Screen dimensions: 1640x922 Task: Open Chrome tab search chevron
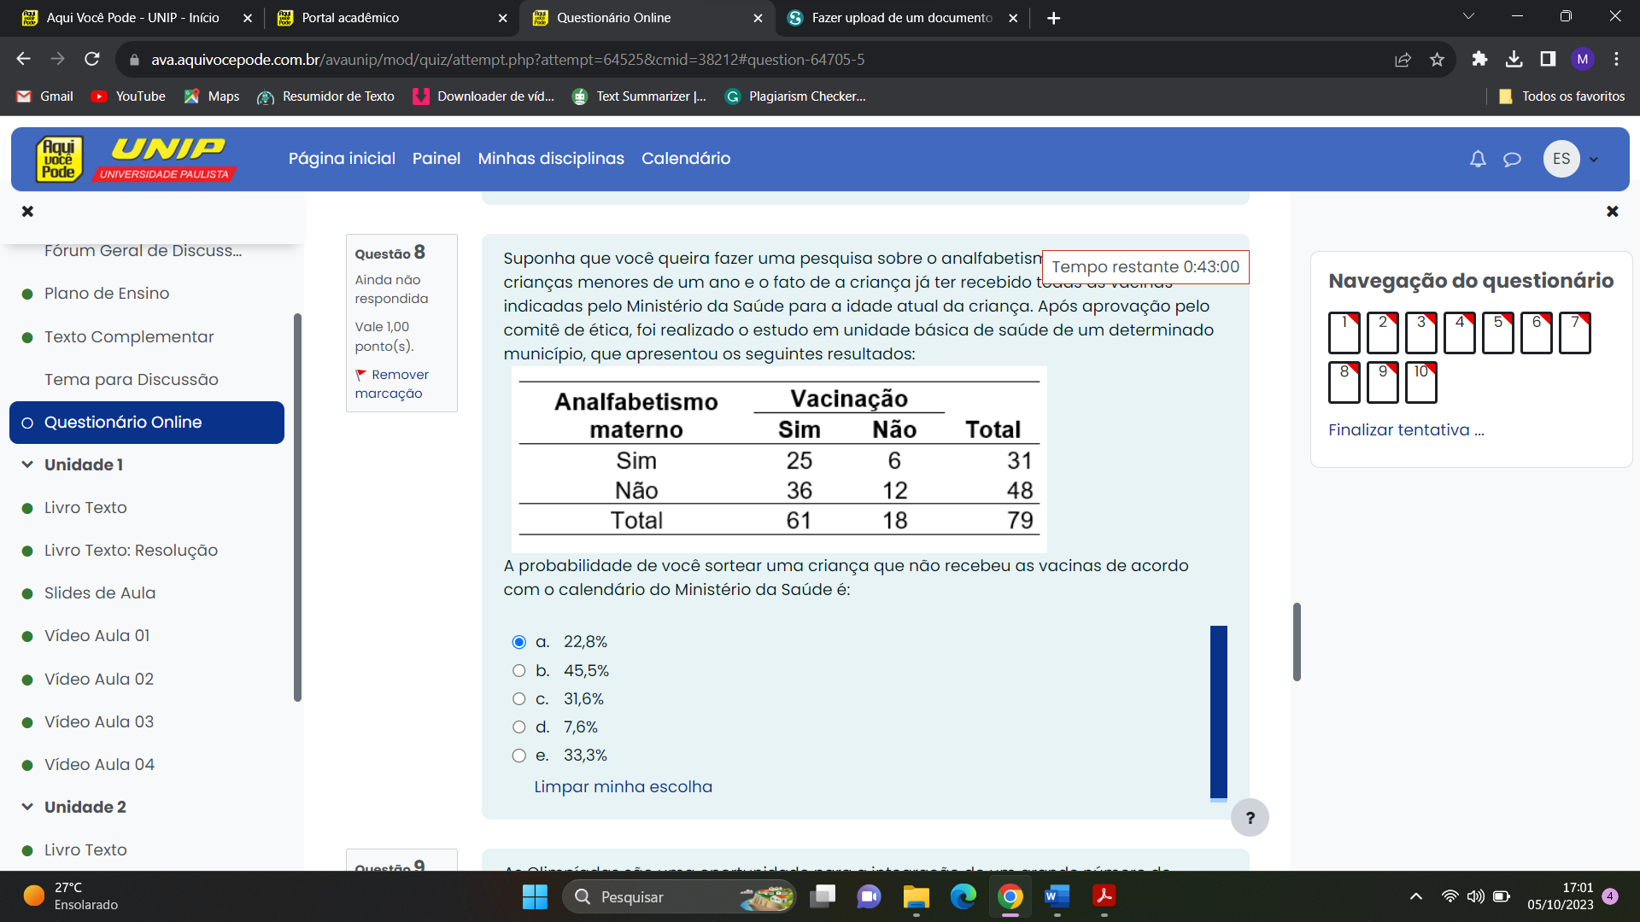coord(1468,16)
